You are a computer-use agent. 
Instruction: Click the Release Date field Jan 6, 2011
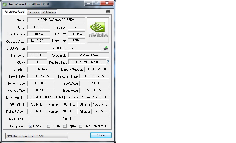pyautogui.click(x=39, y=41)
